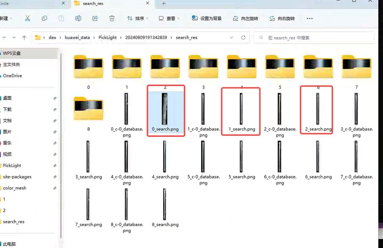Image resolution: width=383 pixels, height=248 pixels.
Task: Open the 查看 view dropdown
Action: (169, 19)
